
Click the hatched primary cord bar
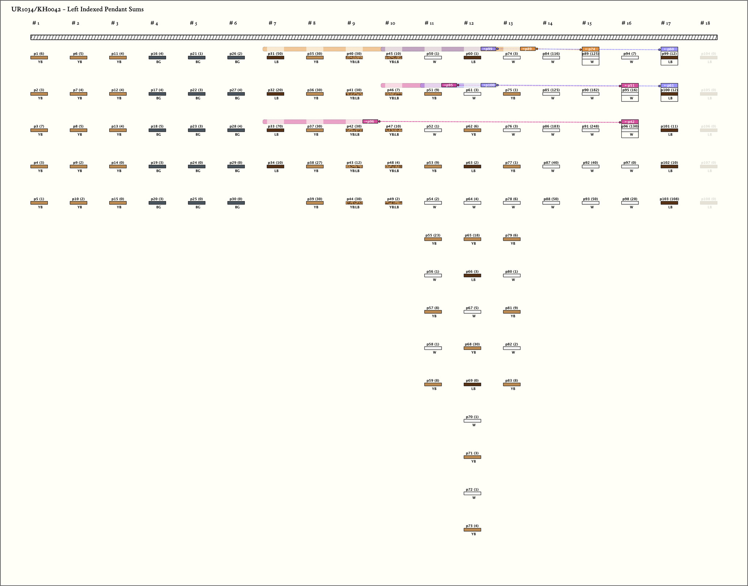(x=374, y=37)
